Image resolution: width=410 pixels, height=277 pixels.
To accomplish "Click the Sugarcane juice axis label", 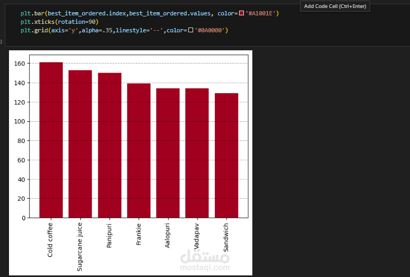I will pyautogui.click(x=79, y=247).
